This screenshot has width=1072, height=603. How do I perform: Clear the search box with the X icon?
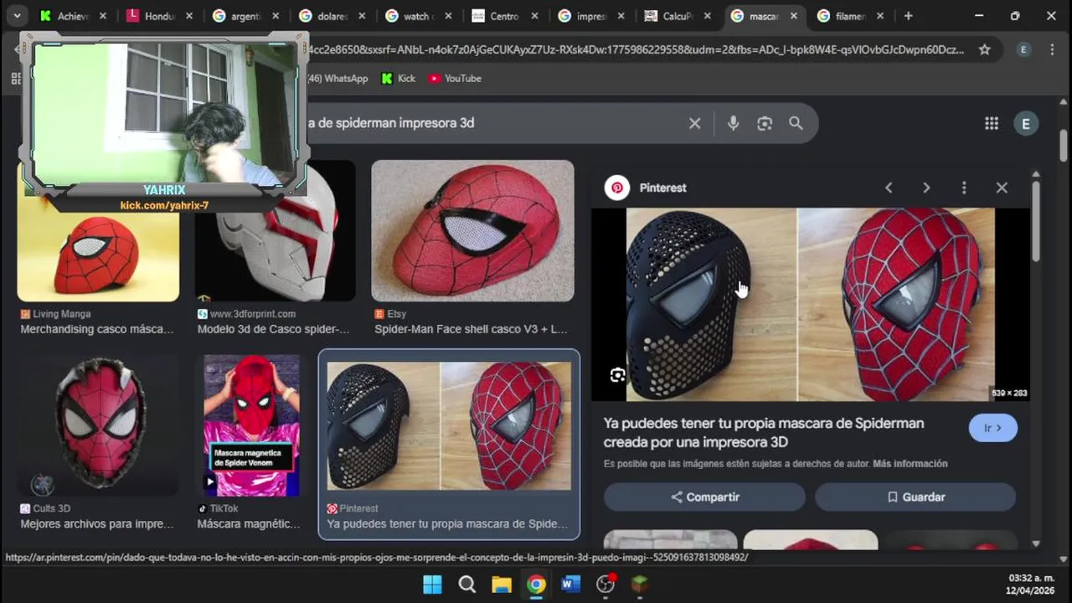694,123
